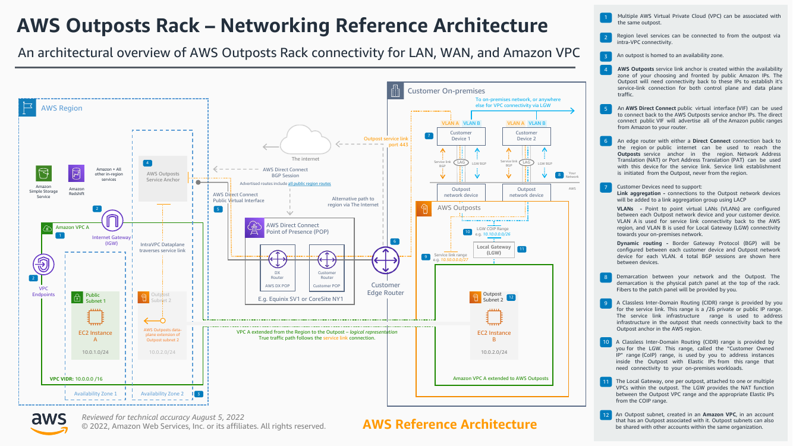Click the Reviewed for technical accuracy date line

[x=163, y=417]
